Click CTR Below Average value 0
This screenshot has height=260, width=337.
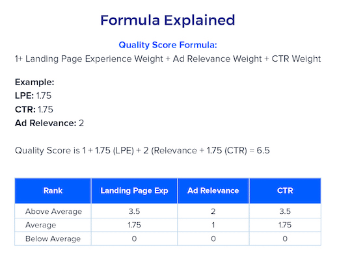point(285,239)
